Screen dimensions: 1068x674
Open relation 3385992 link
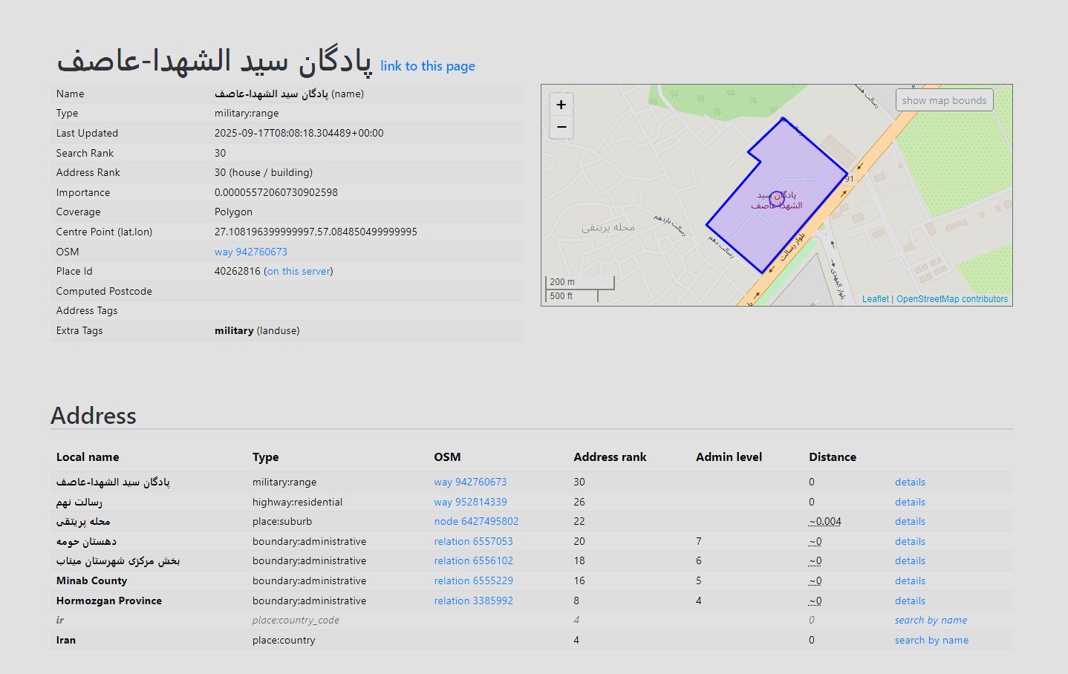point(474,601)
